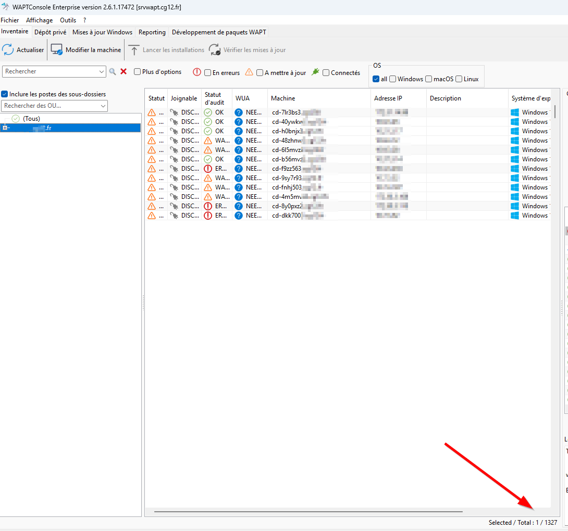Click the Statut warning icon on the cd-f9zz563 row
The width and height of the screenshot is (568, 531).
point(151,168)
